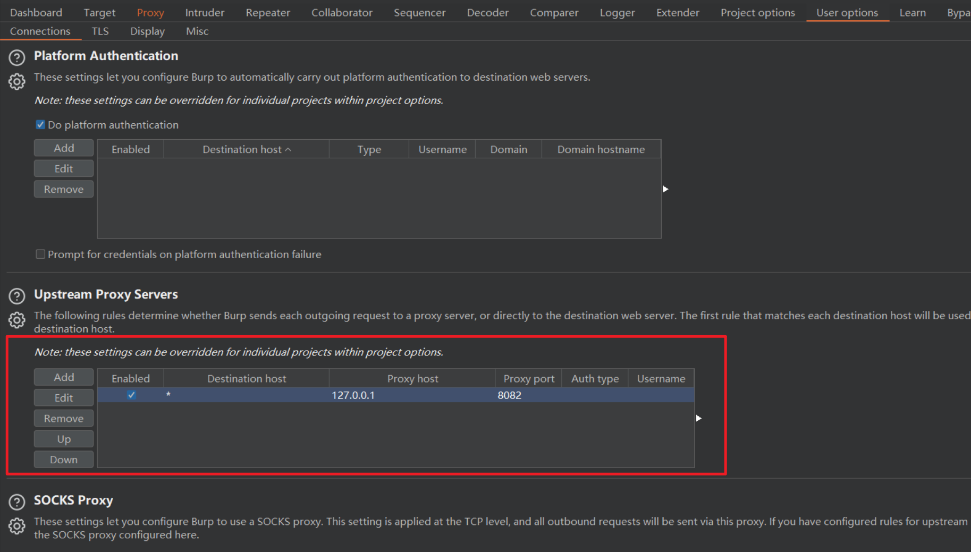Screen dimensions: 971x552
Task: Uncheck Enabled box for 127.0.0.1 proxy rule
Action: (x=131, y=395)
